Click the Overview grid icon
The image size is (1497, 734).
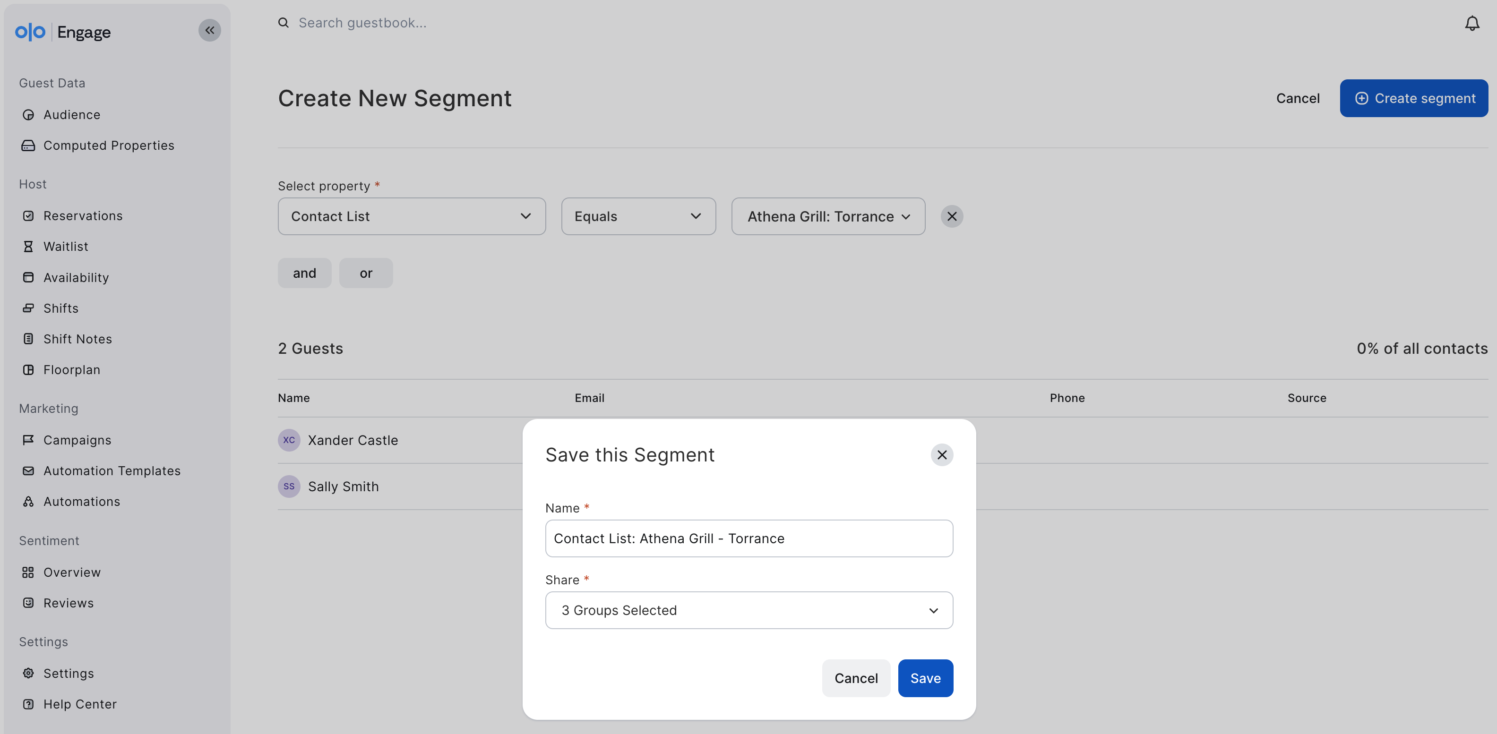[x=28, y=572]
